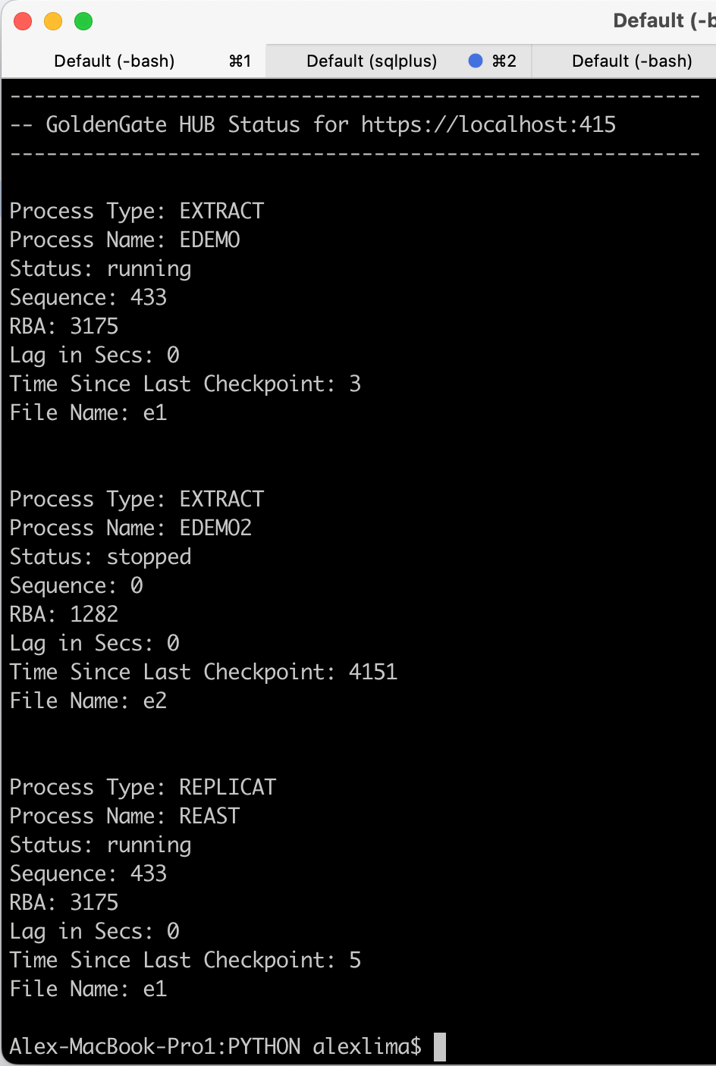Switch to the first Default (-bash) tab
716x1066 pixels.
tap(115, 61)
